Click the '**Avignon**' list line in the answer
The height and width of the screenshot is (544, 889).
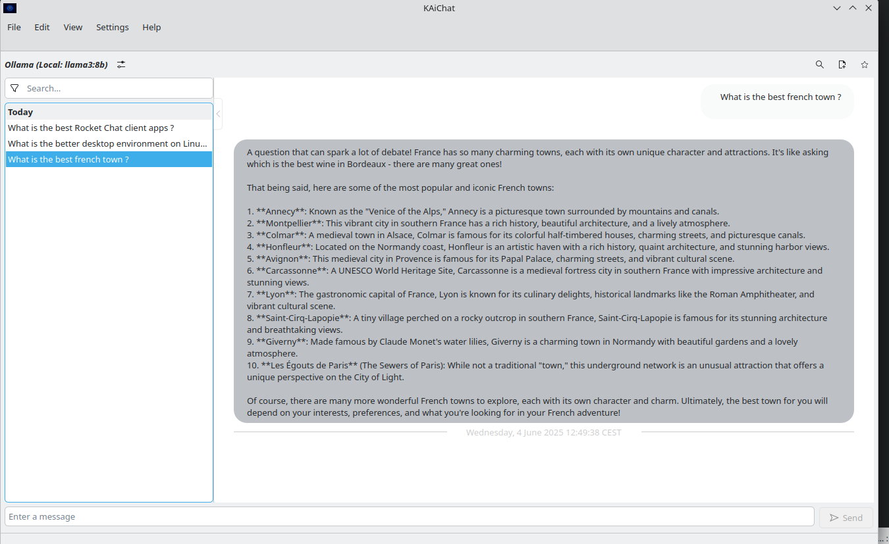pyautogui.click(x=491, y=259)
